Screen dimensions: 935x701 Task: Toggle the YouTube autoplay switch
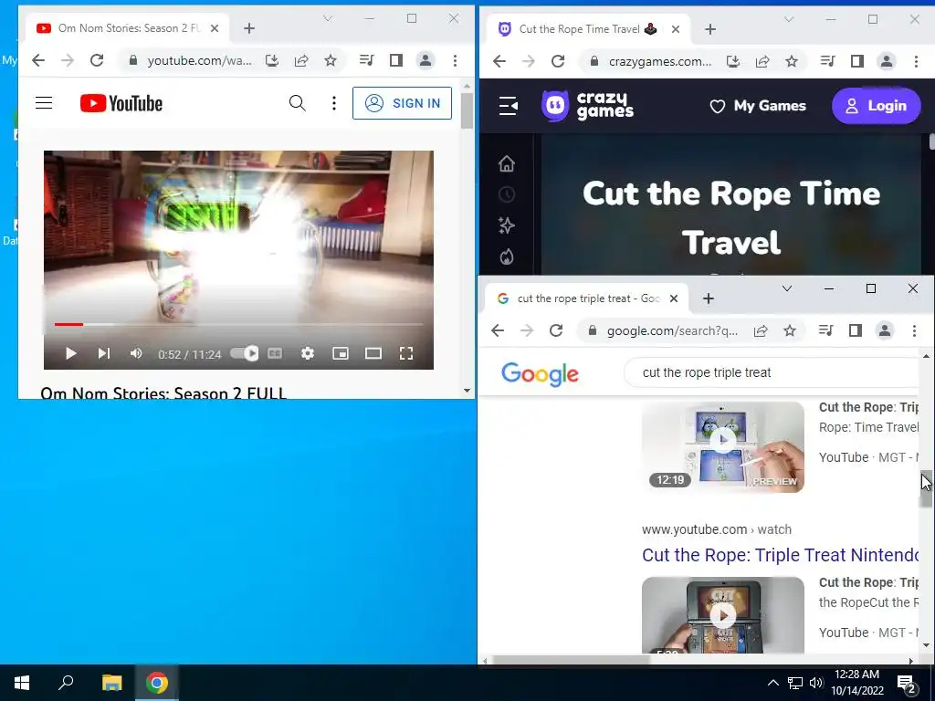245,353
